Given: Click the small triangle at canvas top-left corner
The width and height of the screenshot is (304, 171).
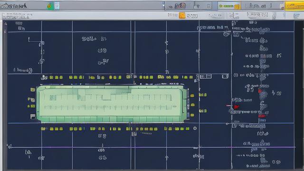Looking at the screenshot, I should point(6,24).
